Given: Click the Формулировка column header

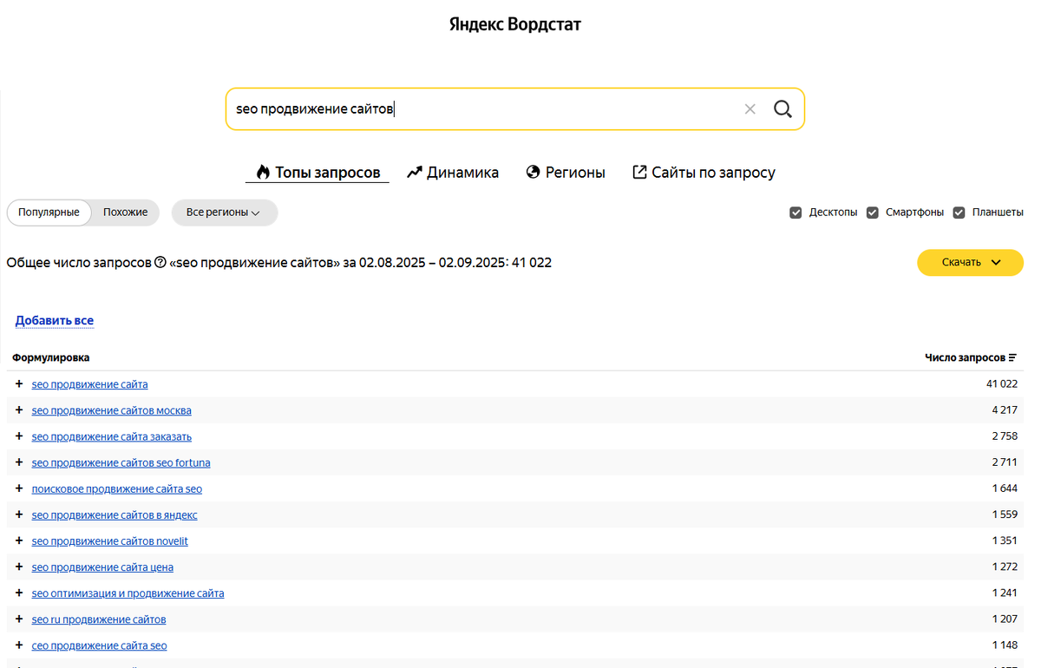Looking at the screenshot, I should coord(50,357).
